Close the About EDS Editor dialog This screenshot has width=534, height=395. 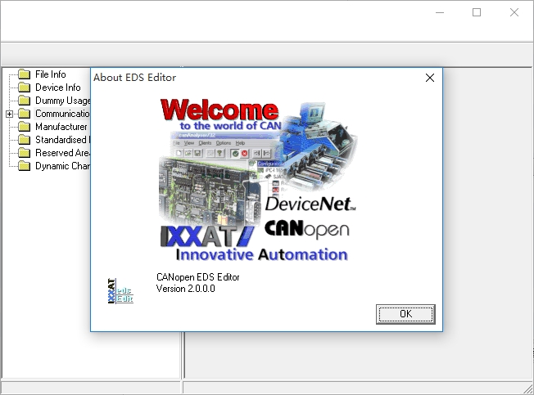click(430, 78)
